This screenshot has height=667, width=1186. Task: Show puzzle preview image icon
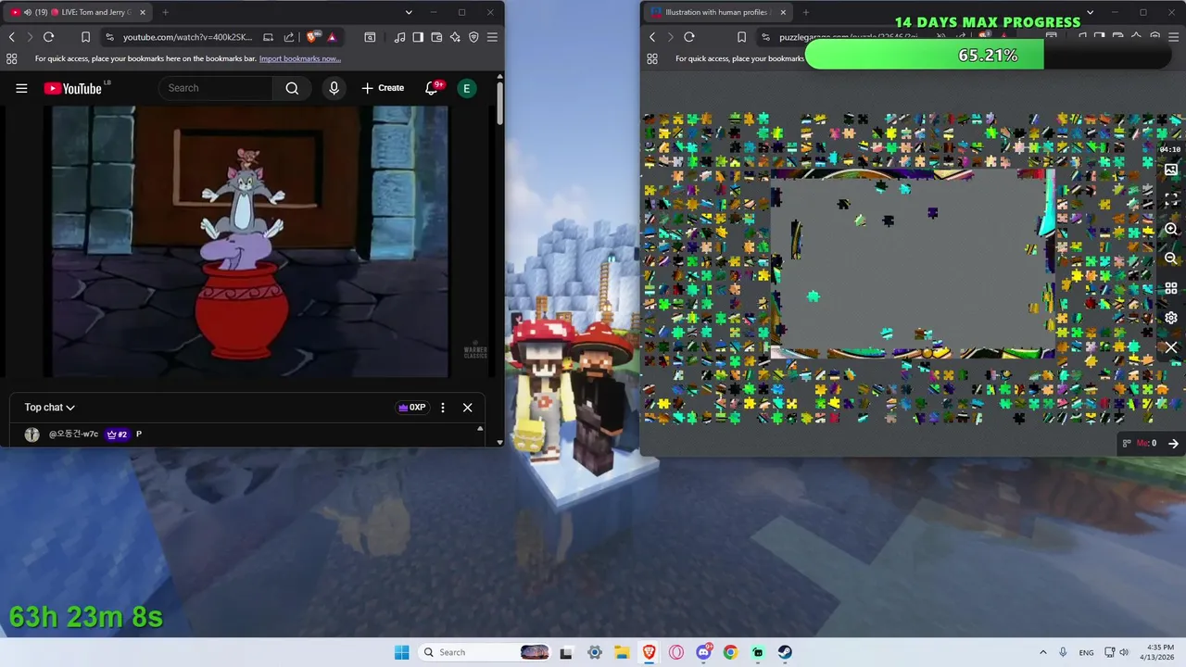pyautogui.click(x=1171, y=170)
